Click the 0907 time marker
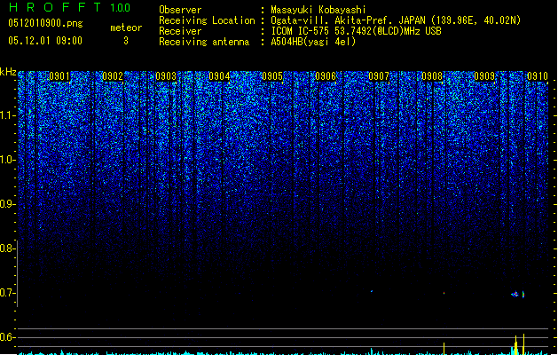The height and width of the screenshot is (355, 558). coord(379,76)
